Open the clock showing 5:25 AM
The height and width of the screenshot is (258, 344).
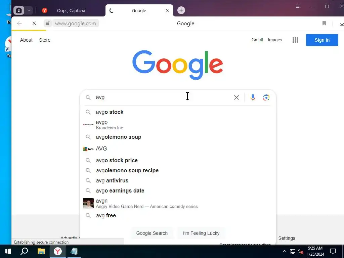315,251
